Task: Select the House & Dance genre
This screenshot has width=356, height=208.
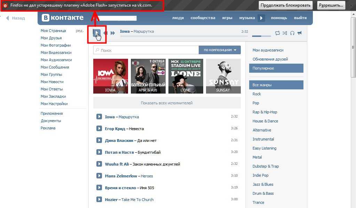Action: (265, 121)
